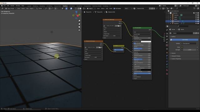Hide Suzanne with its eye icon

(196, 23)
